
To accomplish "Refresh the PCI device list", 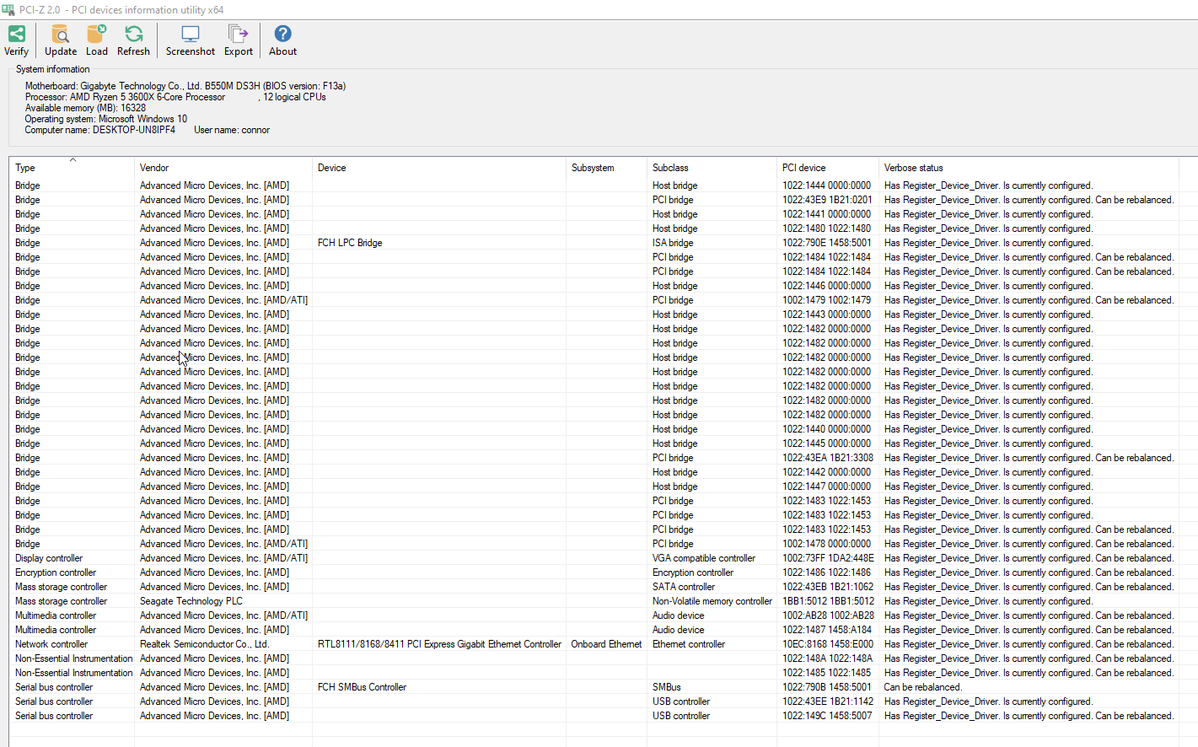I will click(x=133, y=35).
